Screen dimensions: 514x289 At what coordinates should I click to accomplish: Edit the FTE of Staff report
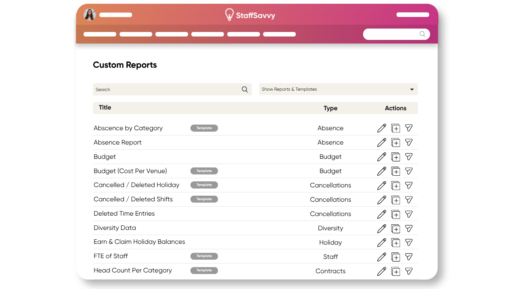(x=382, y=257)
